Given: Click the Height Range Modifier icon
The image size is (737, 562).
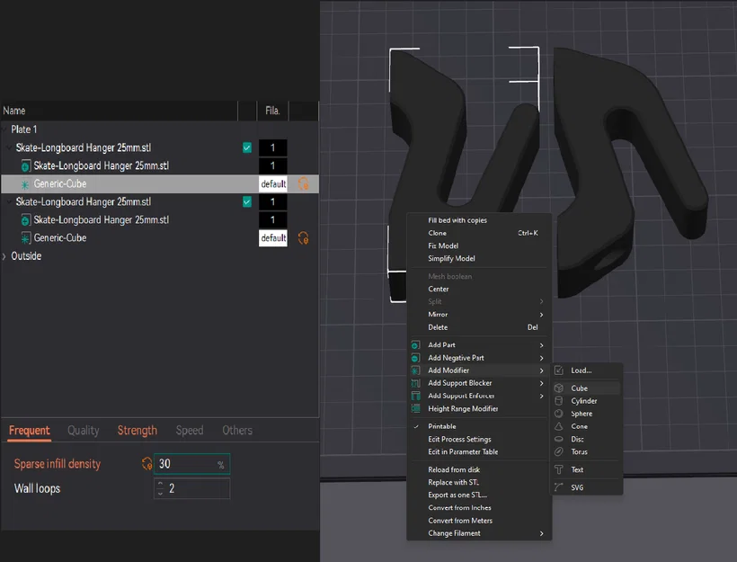Looking at the screenshot, I should (x=415, y=408).
